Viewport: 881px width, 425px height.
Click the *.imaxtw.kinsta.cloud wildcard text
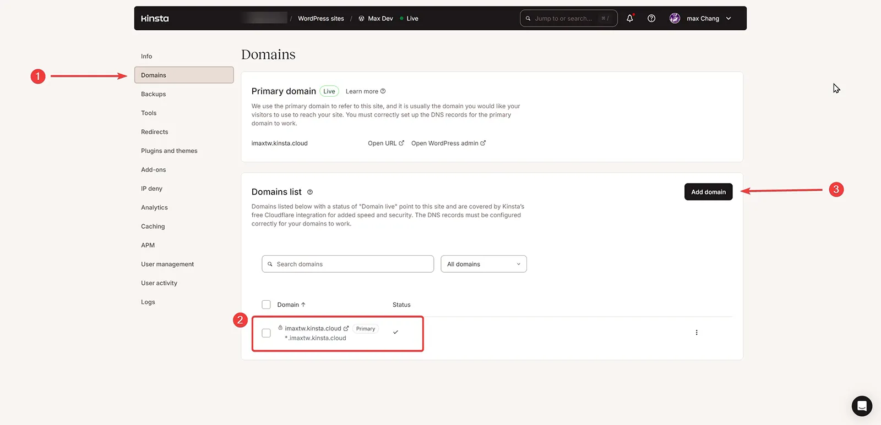316,338
